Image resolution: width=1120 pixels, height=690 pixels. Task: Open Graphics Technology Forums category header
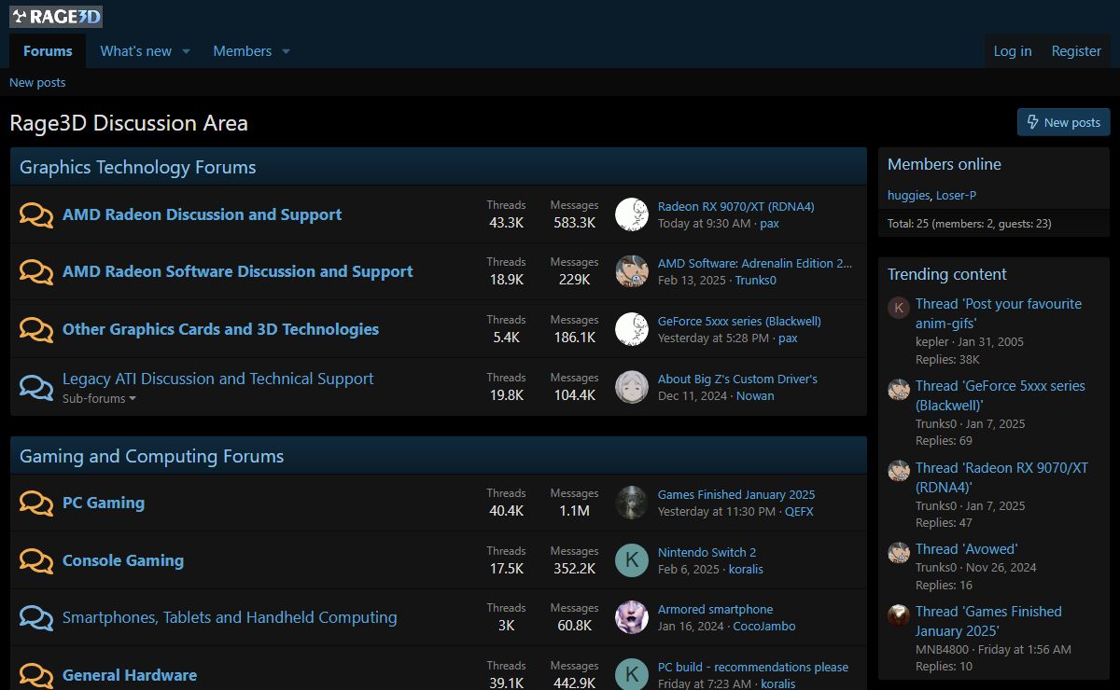[x=137, y=168]
